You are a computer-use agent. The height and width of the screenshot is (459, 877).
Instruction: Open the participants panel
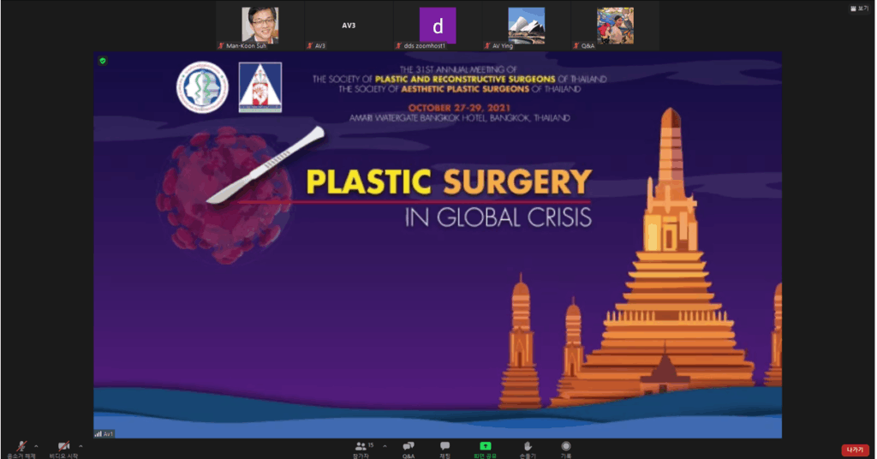[x=363, y=446]
